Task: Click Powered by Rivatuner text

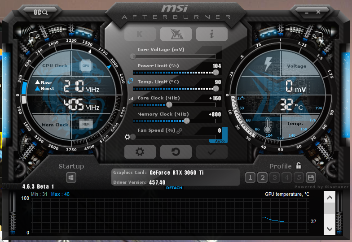Action: pos(321,187)
